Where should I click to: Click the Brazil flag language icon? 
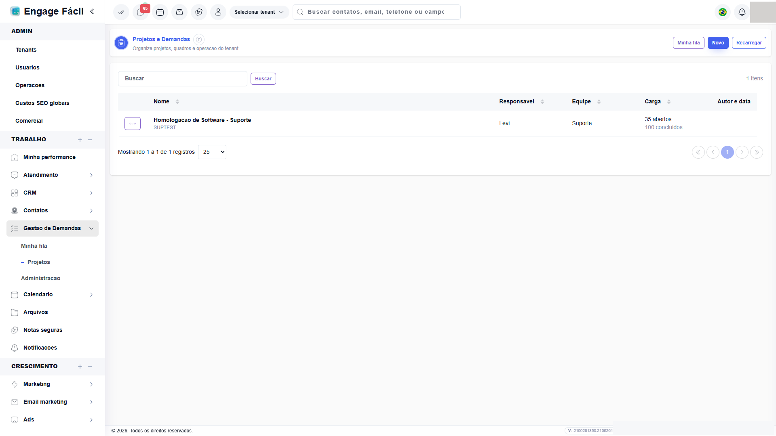[x=723, y=12]
